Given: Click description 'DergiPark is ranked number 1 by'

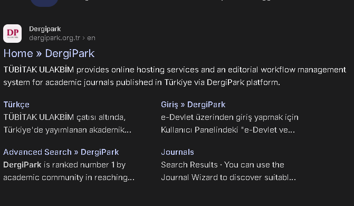Looking at the screenshot, I should tap(64, 165).
